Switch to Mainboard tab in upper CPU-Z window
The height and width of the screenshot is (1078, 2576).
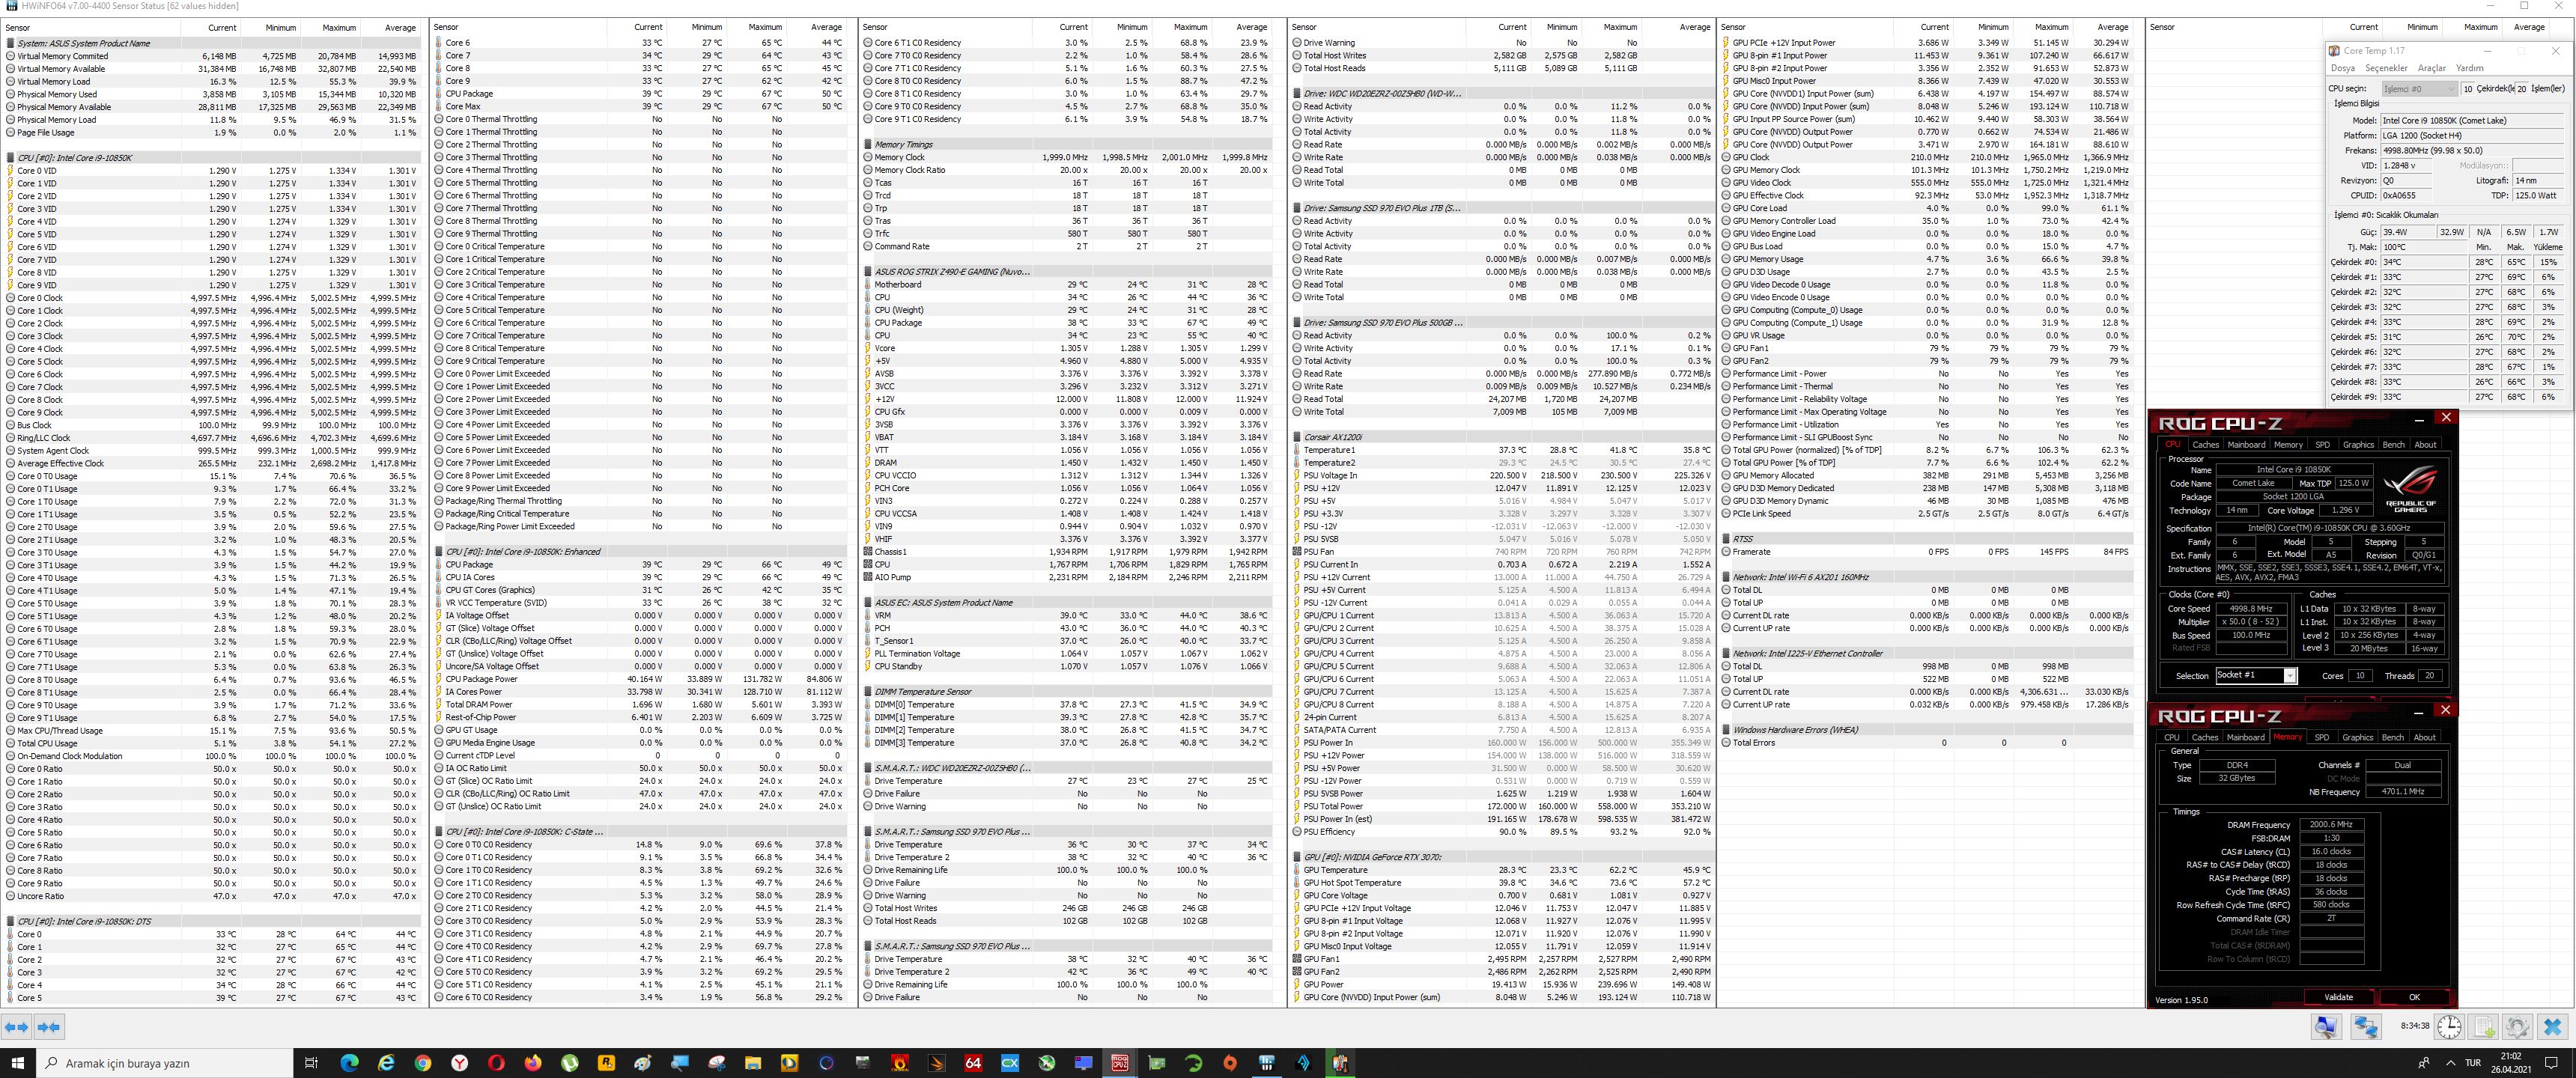(2246, 444)
